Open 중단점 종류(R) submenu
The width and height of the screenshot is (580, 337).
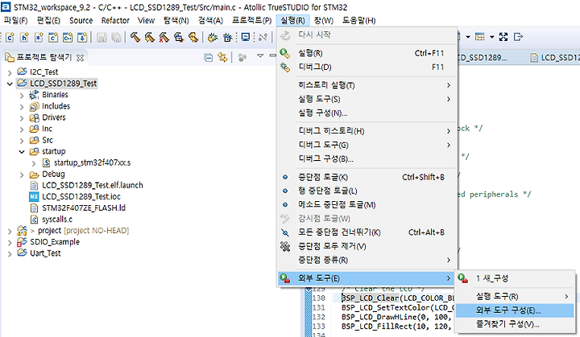point(367,260)
